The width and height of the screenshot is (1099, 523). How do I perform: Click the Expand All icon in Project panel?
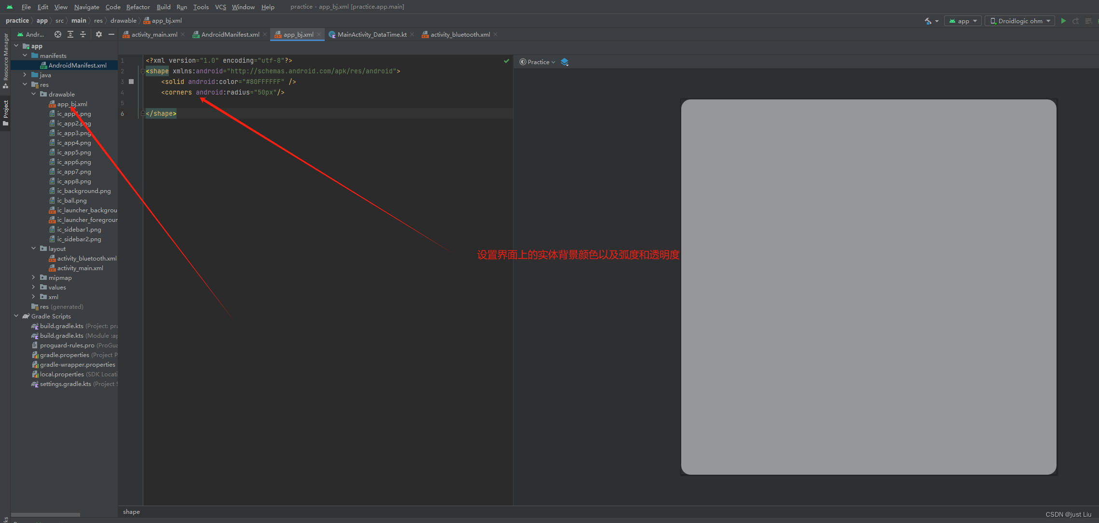[70, 34]
